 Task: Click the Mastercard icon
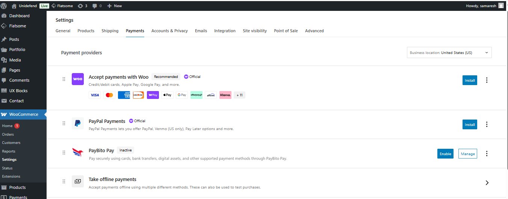click(x=109, y=95)
